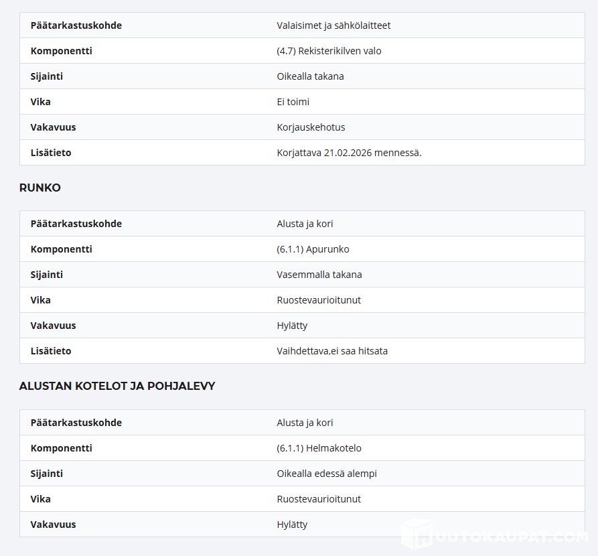Viewport: 598px width, 556px height.
Task: Click the ALUSTAN KOTELOT JA POHJALEVY heading
Action: (117, 386)
